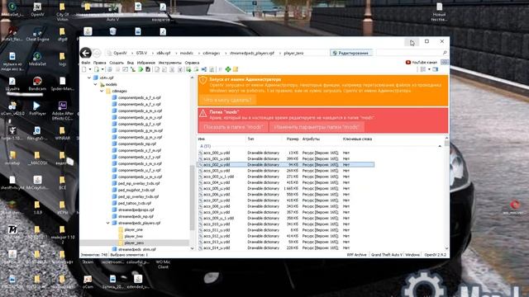
Task: Open Bandicam desktop shortcut
Action: pyautogui.click(x=37, y=84)
